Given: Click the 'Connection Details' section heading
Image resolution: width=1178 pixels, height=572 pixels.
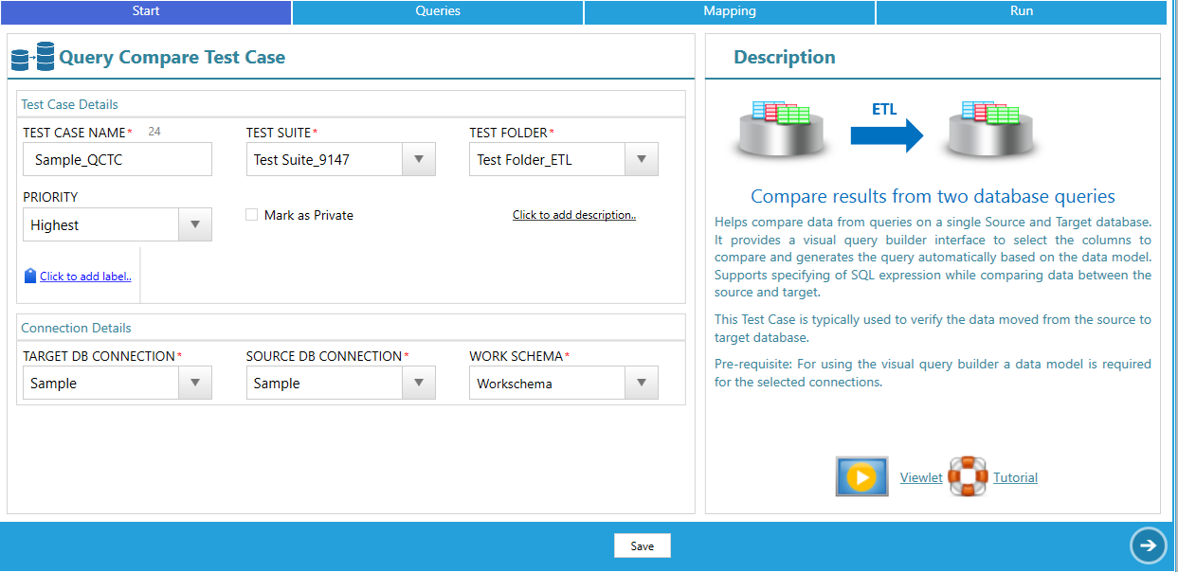Looking at the screenshot, I should pos(76,328).
